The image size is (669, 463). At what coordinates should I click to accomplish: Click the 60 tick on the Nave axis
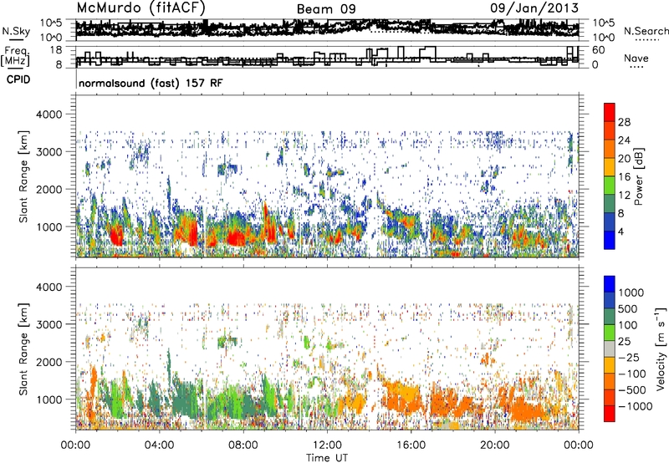pyautogui.click(x=598, y=50)
